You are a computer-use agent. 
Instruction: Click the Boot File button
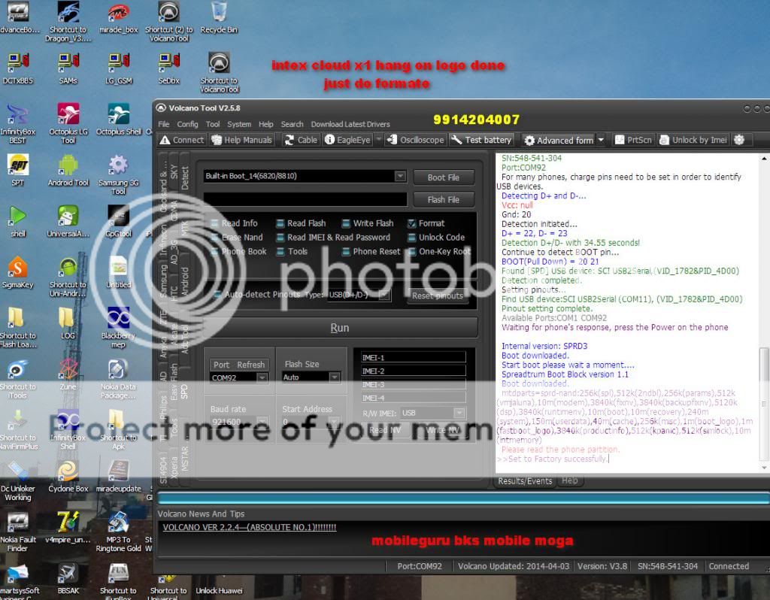444,177
